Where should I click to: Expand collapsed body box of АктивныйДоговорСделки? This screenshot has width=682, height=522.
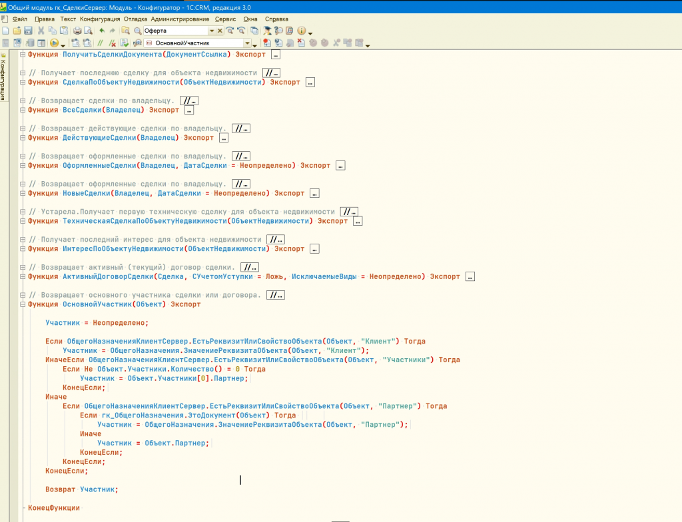point(470,277)
